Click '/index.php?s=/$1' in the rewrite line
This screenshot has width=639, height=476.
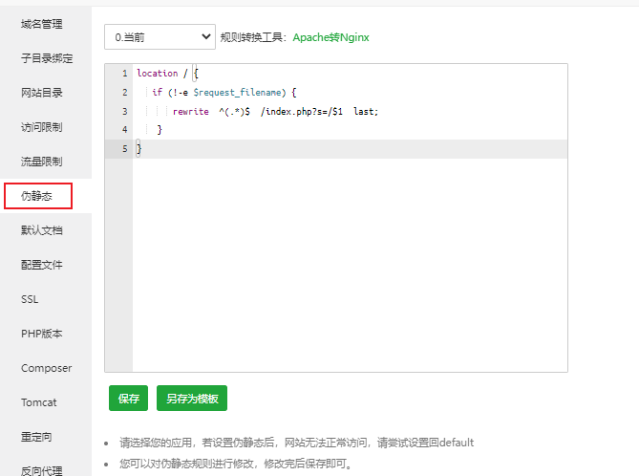(x=302, y=111)
